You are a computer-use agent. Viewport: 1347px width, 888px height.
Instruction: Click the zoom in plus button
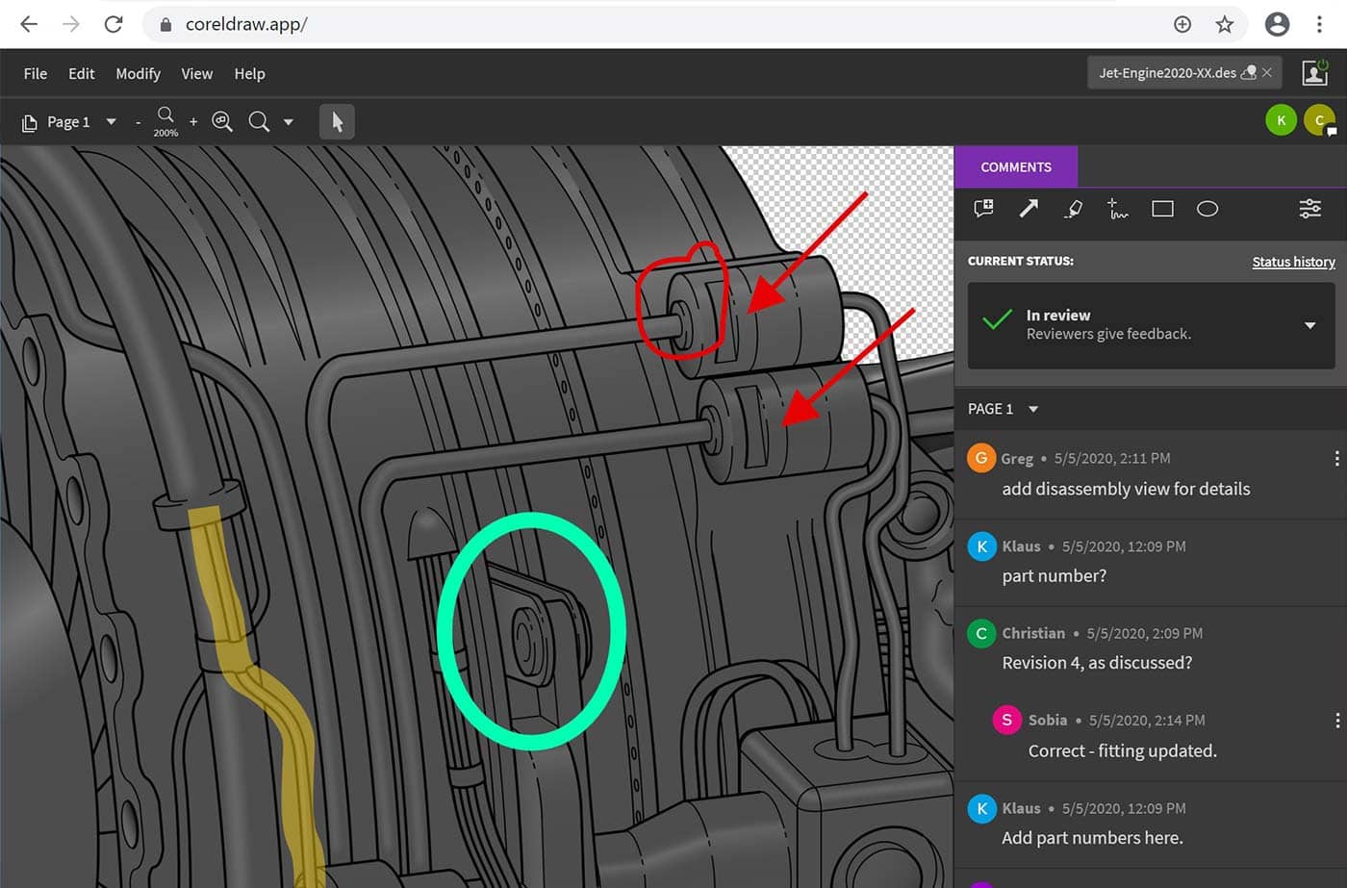(193, 122)
